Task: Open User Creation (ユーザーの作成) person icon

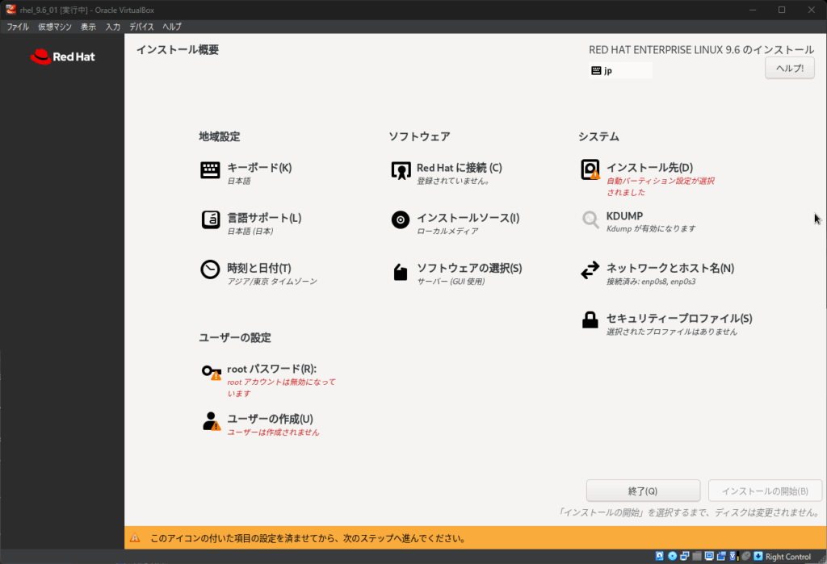Action: [212, 421]
